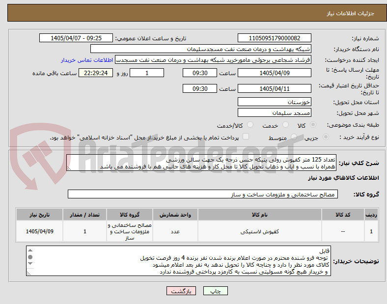This screenshot has width=387, height=304.
Task: Click the چاپ print button
Action: coord(215,291)
